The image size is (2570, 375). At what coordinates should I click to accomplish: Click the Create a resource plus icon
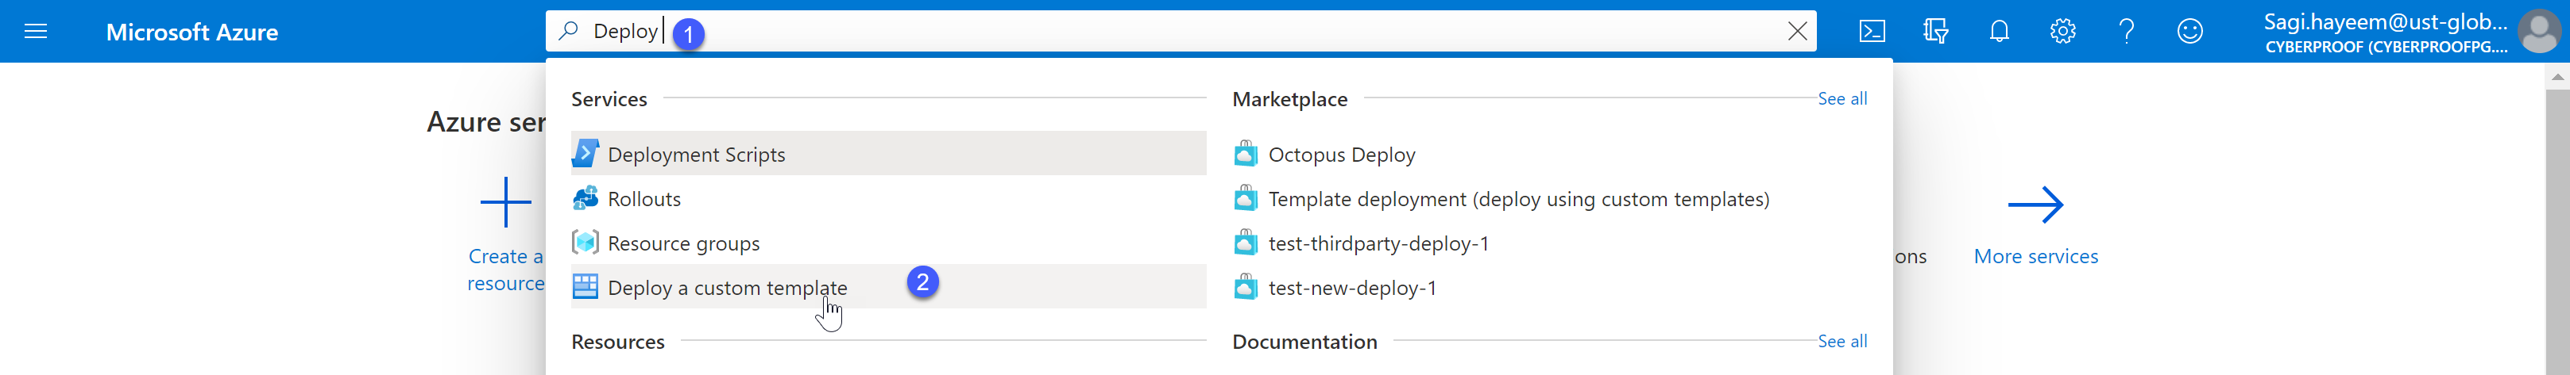pyautogui.click(x=506, y=202)
